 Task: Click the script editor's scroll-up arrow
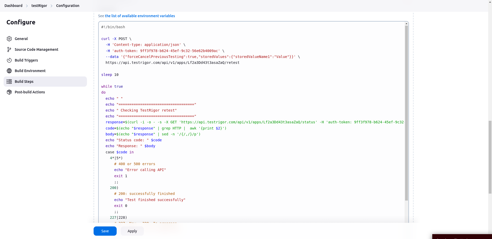point(406,24)
